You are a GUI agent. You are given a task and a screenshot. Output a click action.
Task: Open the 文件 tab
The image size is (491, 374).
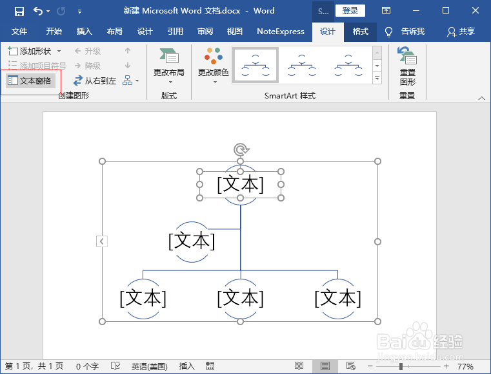coord(19,32)
